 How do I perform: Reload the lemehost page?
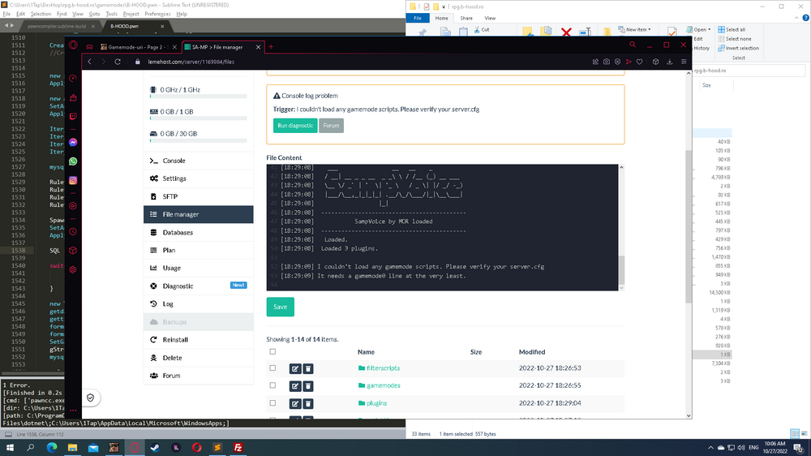(x=118, y=62)
